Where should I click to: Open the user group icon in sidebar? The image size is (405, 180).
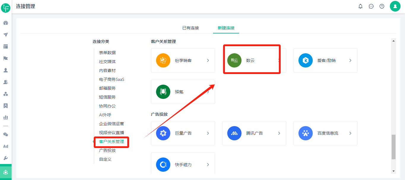click(6, 82)
